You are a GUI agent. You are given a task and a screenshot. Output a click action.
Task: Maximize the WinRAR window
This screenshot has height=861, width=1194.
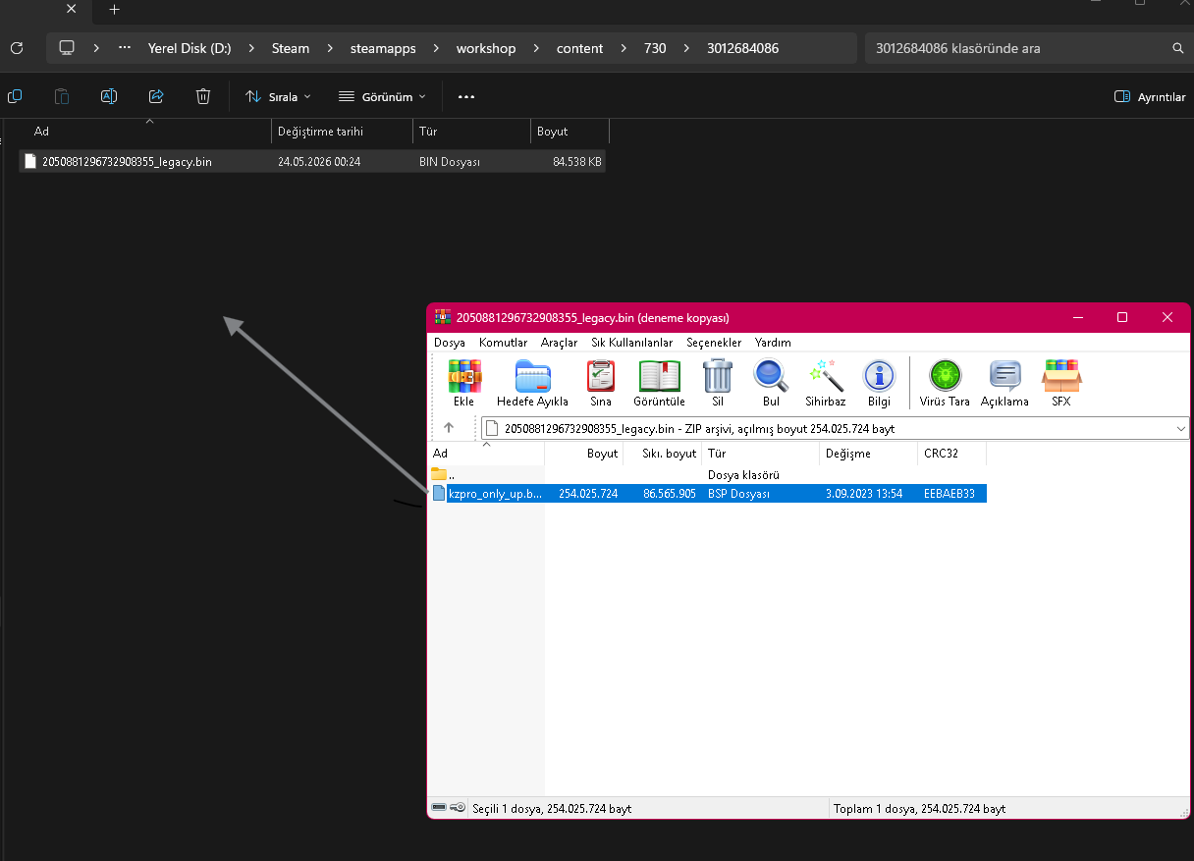1122,317
